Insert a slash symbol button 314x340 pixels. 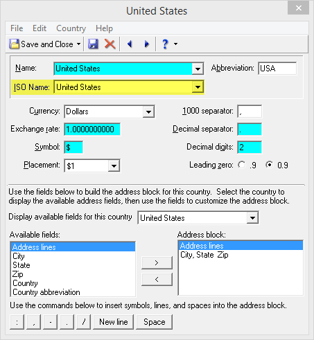pyautogui.click(x=84, y=322)
